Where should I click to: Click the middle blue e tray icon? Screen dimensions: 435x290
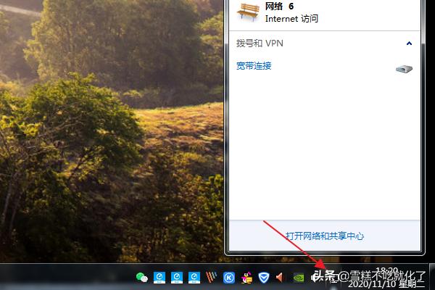tap(177, 277)
